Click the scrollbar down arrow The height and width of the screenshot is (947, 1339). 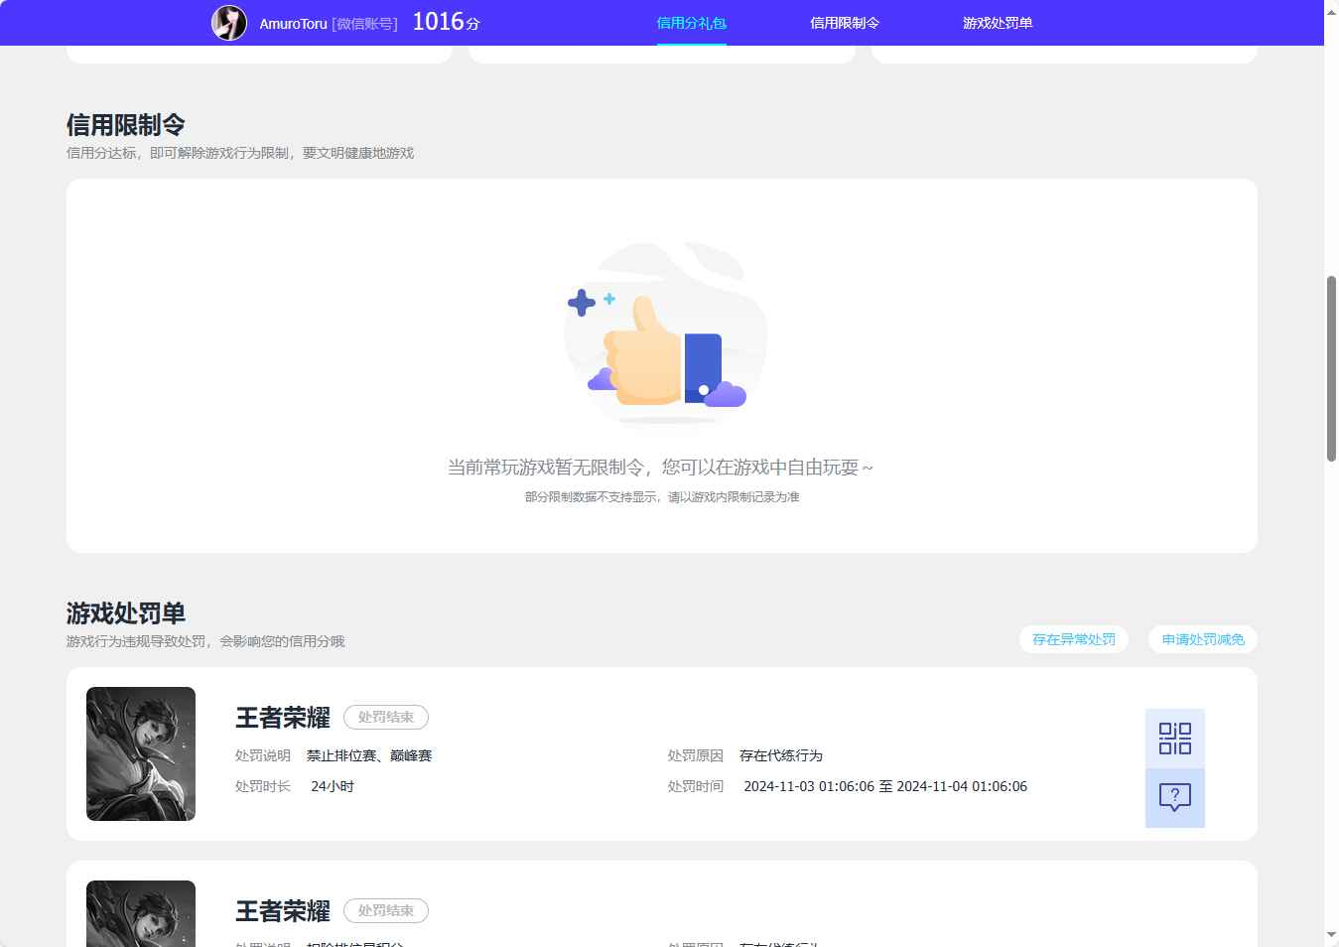click(x=1331, y=935)
